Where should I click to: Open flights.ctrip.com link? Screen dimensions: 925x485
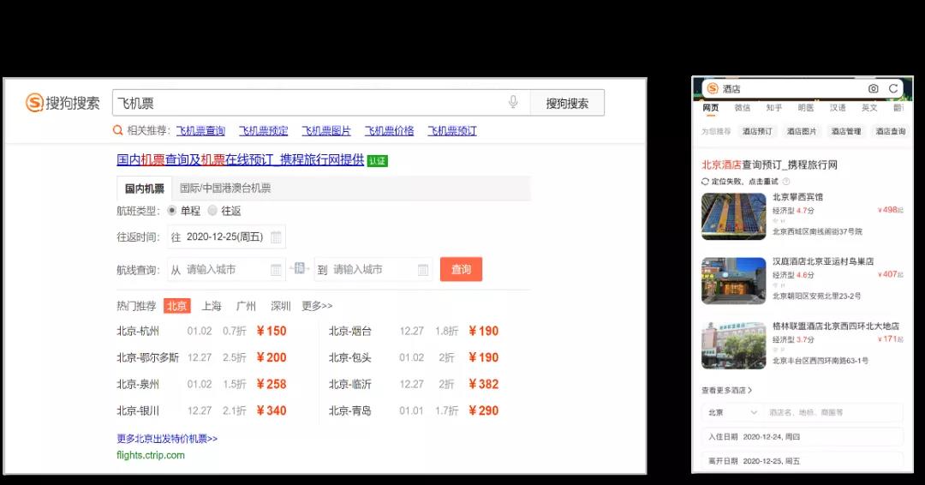point(151,455)
